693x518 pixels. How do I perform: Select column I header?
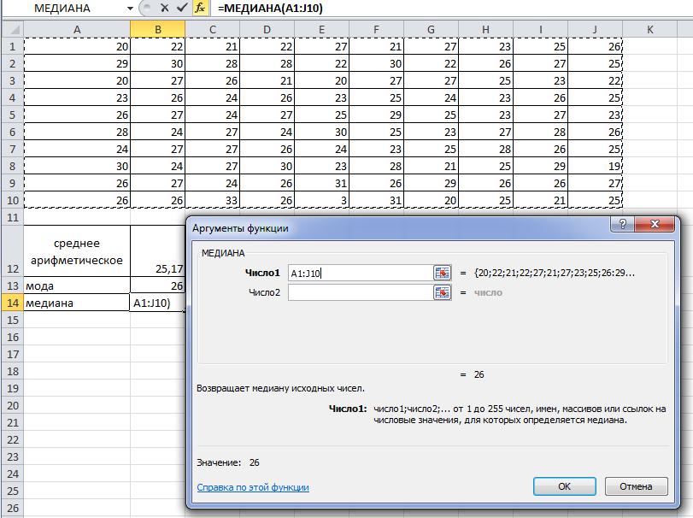[x=540, y=30]
